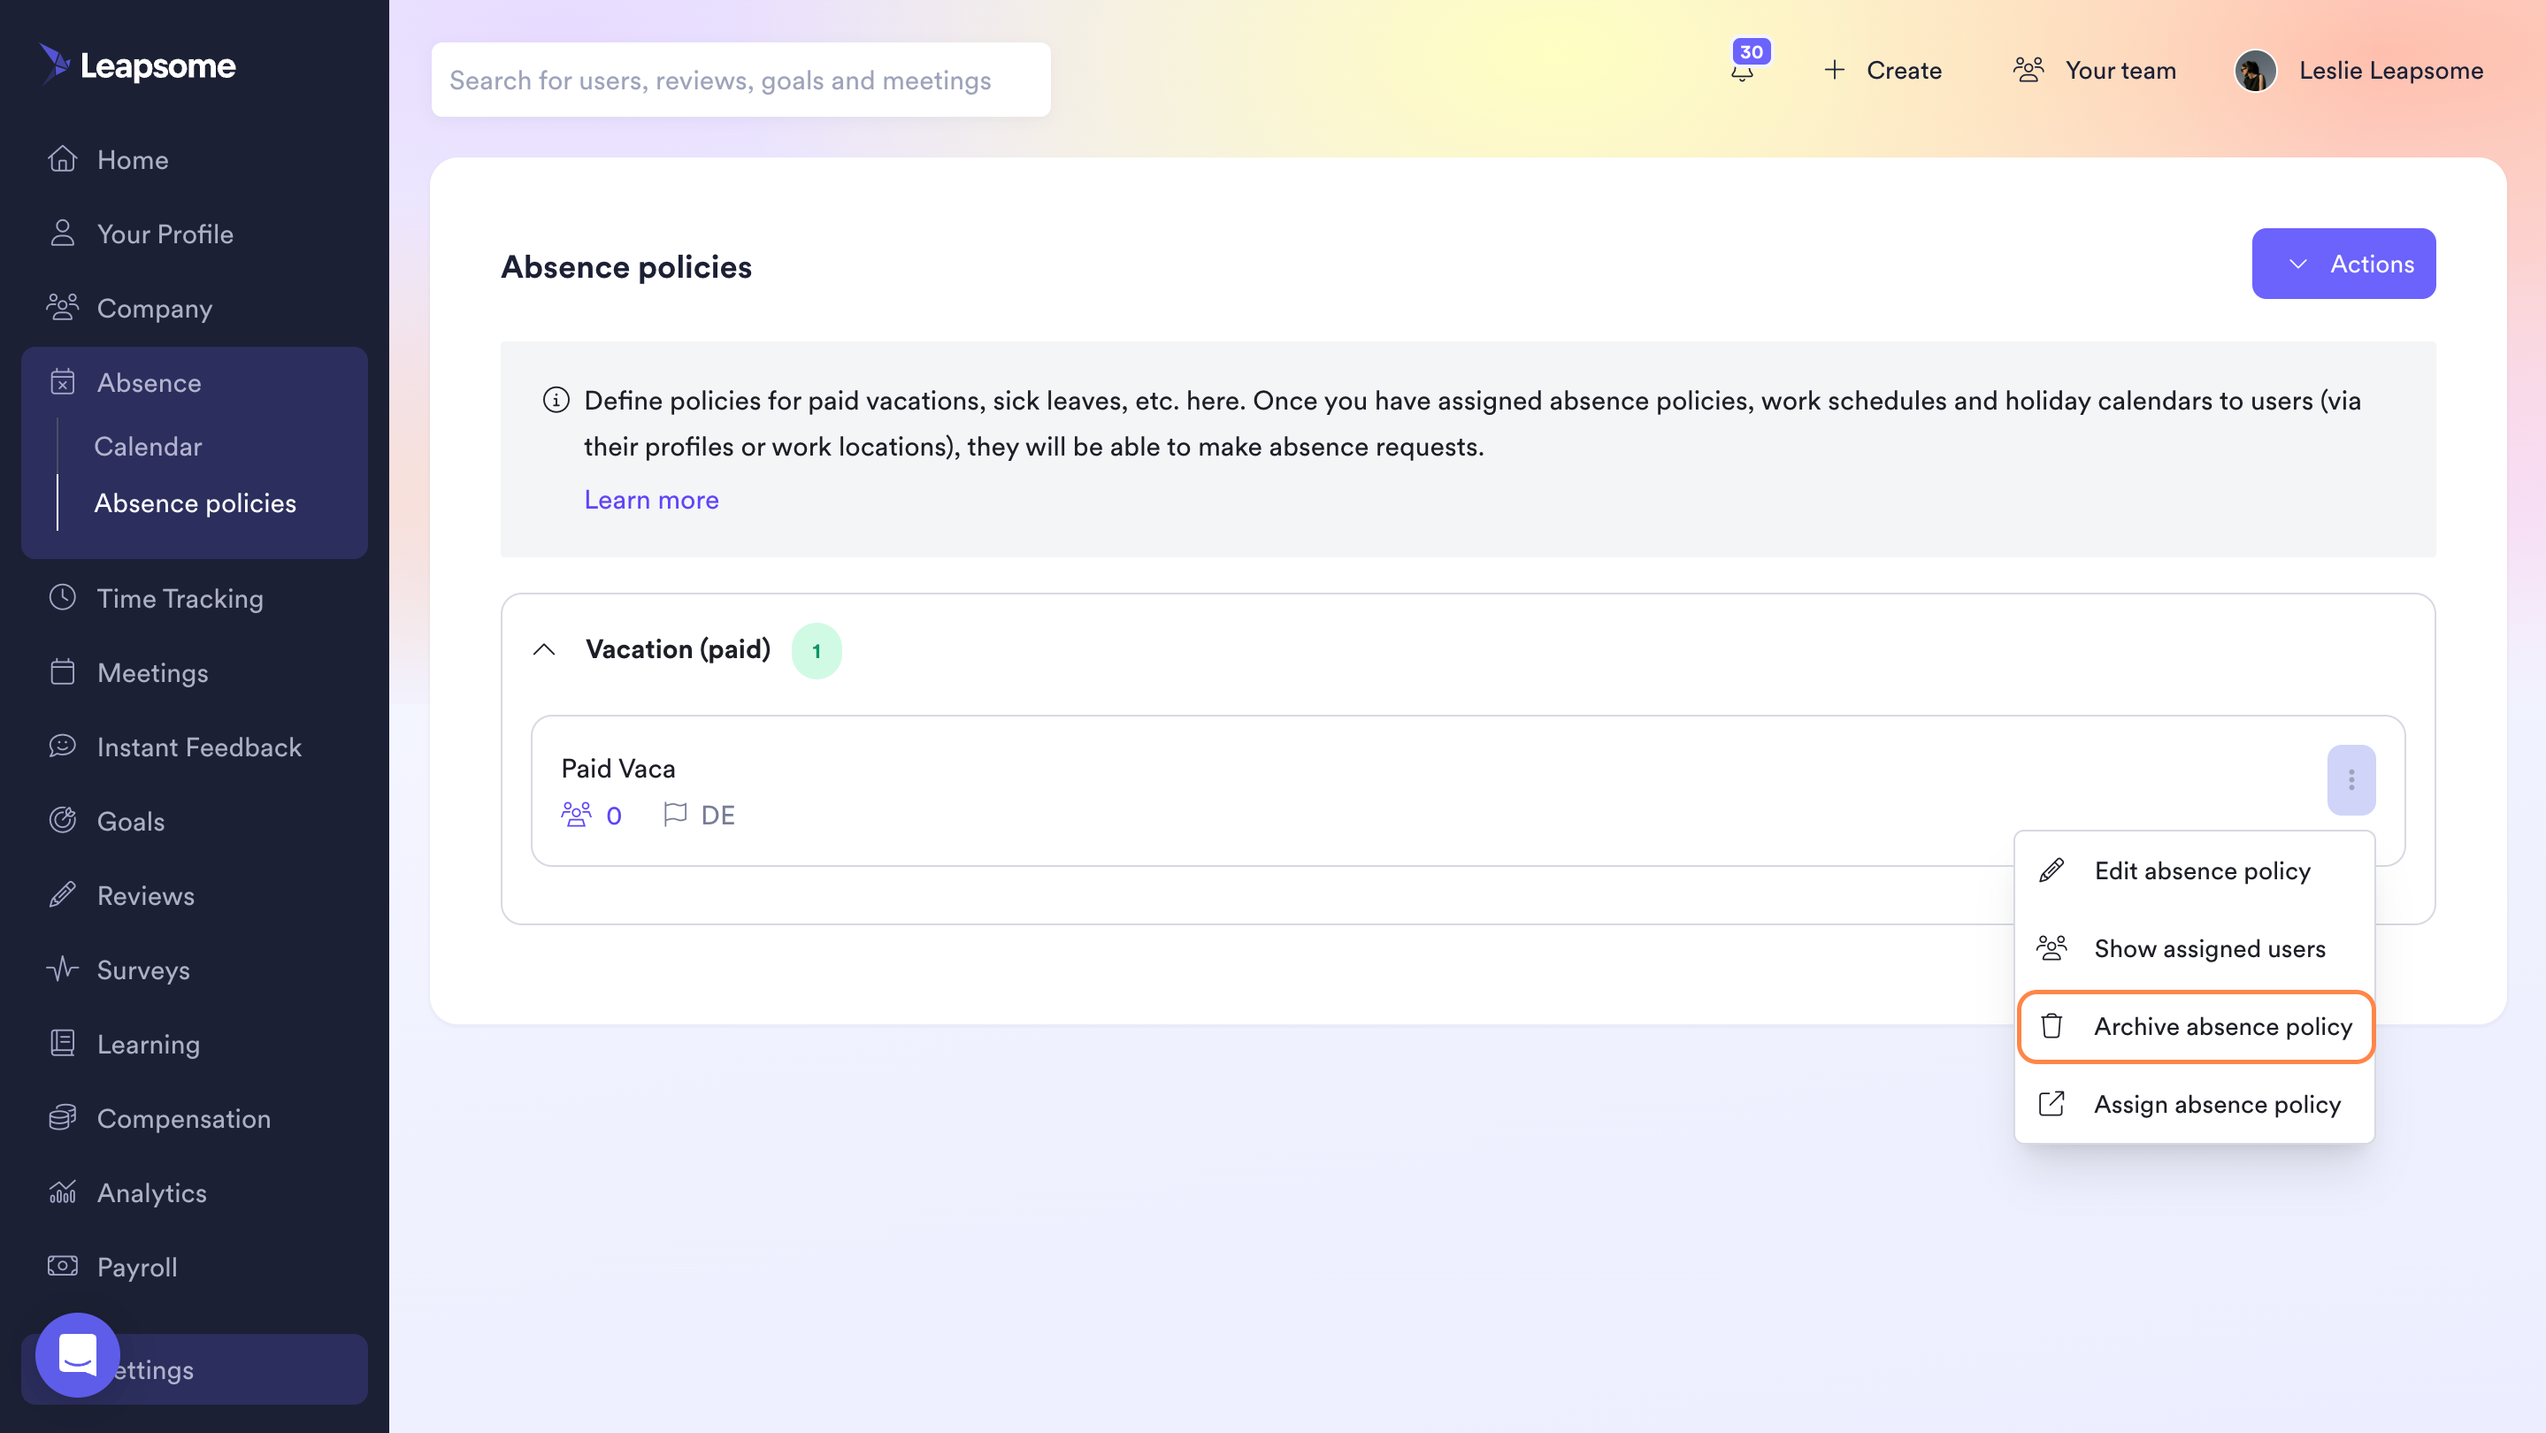Select the Time Tracking clock icon
Viewport: 2546px width, 1433px height.
(x=62, y=598)
